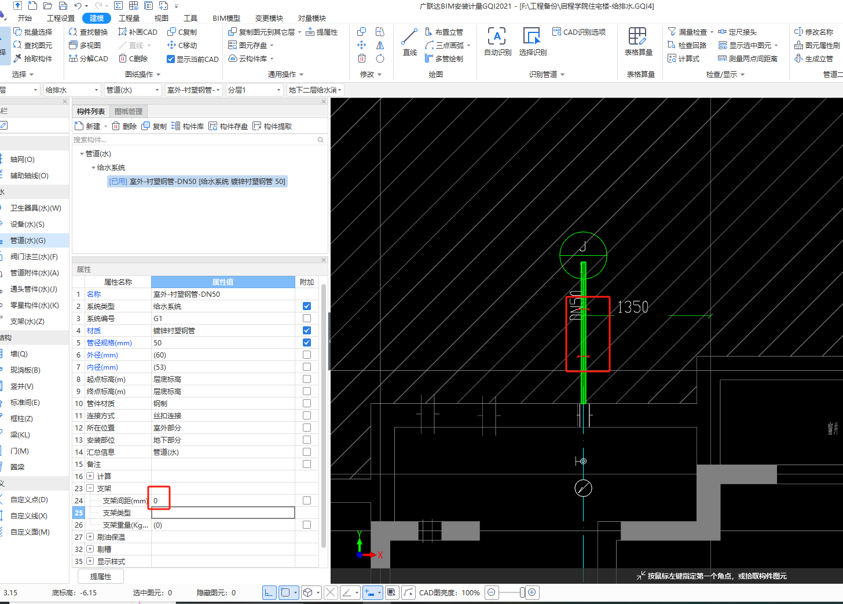This screenshot has width=843, height=604.
Task: Click the 提属性 ribbon tool
Action: click(322, 32)
